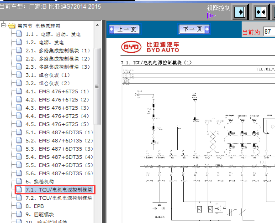Click page icon beside 1.1 电源、启动、发电

tap(19, 34)
